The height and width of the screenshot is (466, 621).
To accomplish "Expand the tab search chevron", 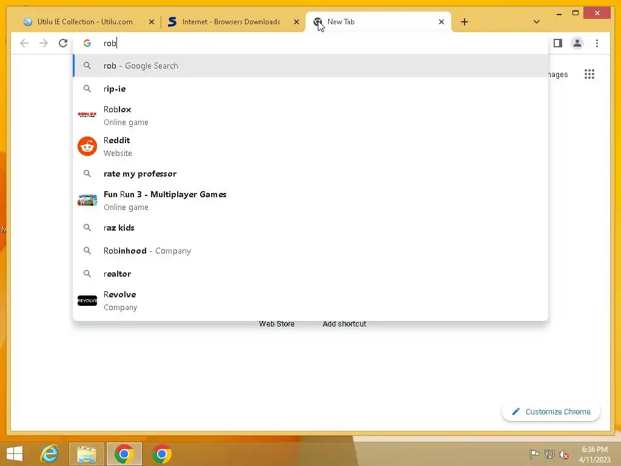I will pos(537,22).
